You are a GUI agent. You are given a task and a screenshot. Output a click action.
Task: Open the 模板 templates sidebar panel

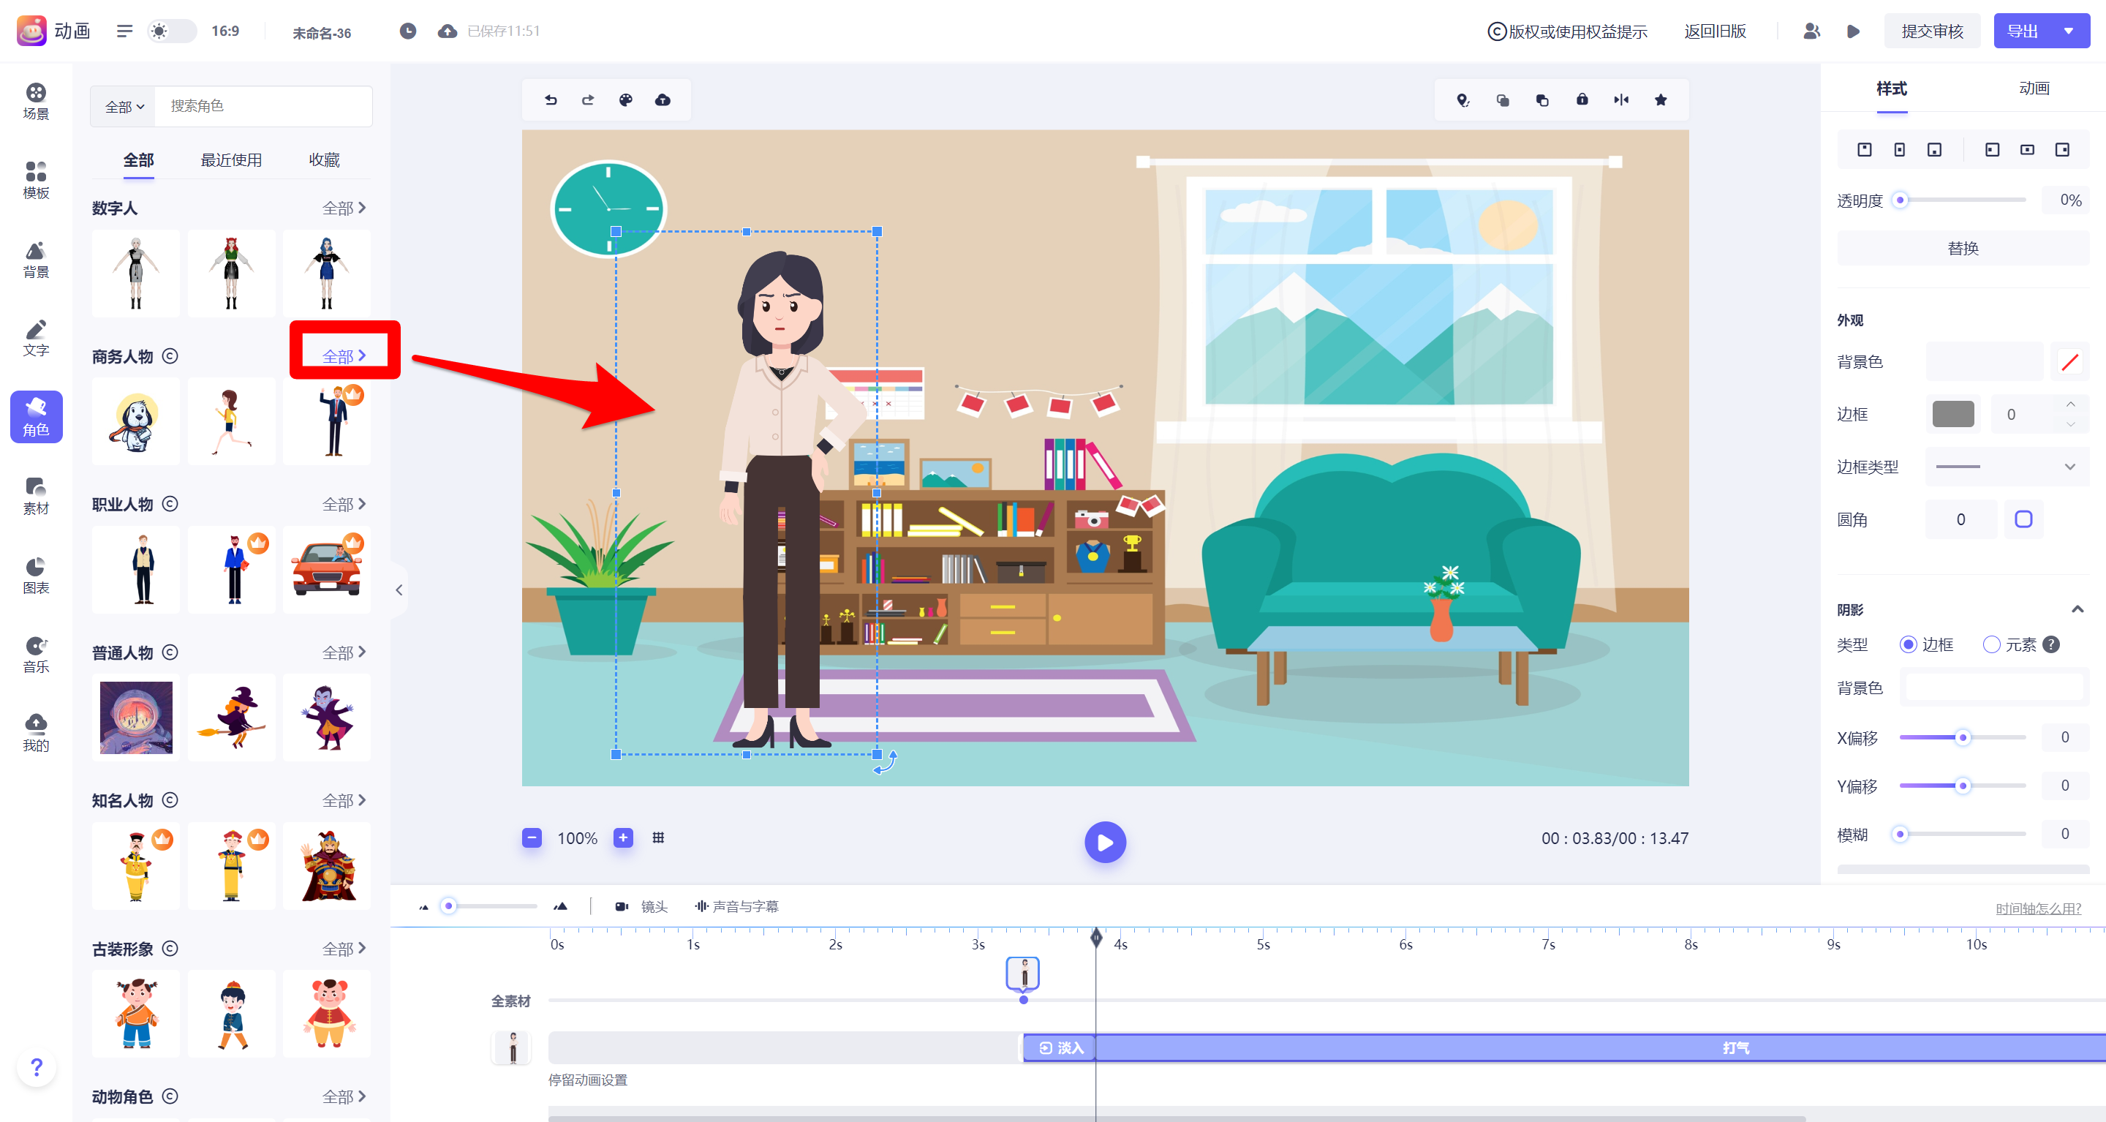36,180
